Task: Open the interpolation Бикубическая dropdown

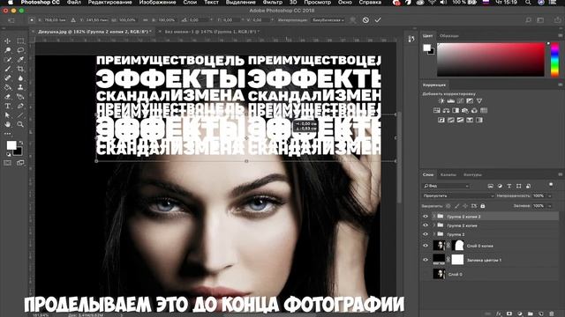Action: coord(328,20)
